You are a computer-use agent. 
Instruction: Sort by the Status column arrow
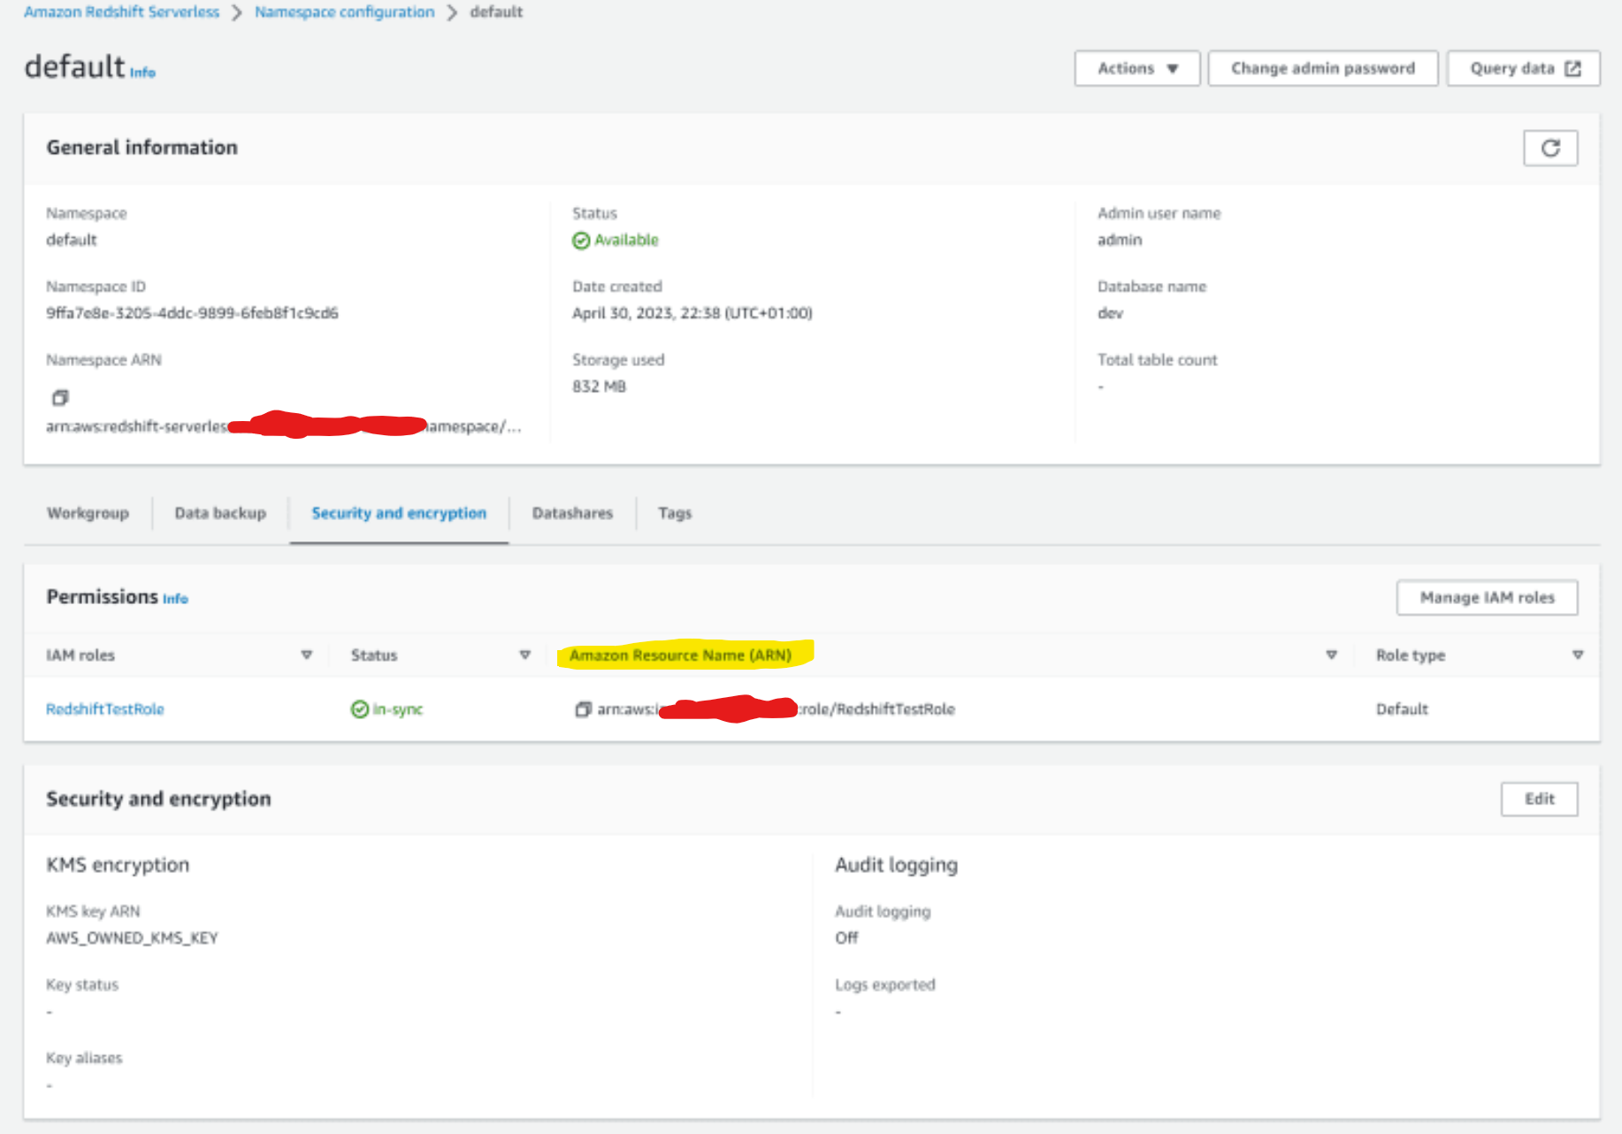click(525, 655)
